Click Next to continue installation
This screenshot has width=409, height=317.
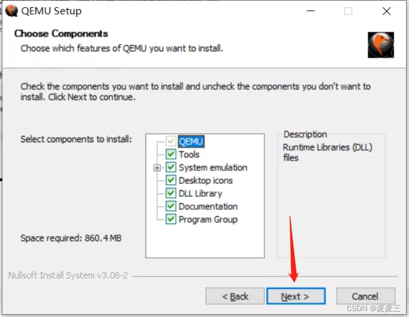(x=296, y=296)
